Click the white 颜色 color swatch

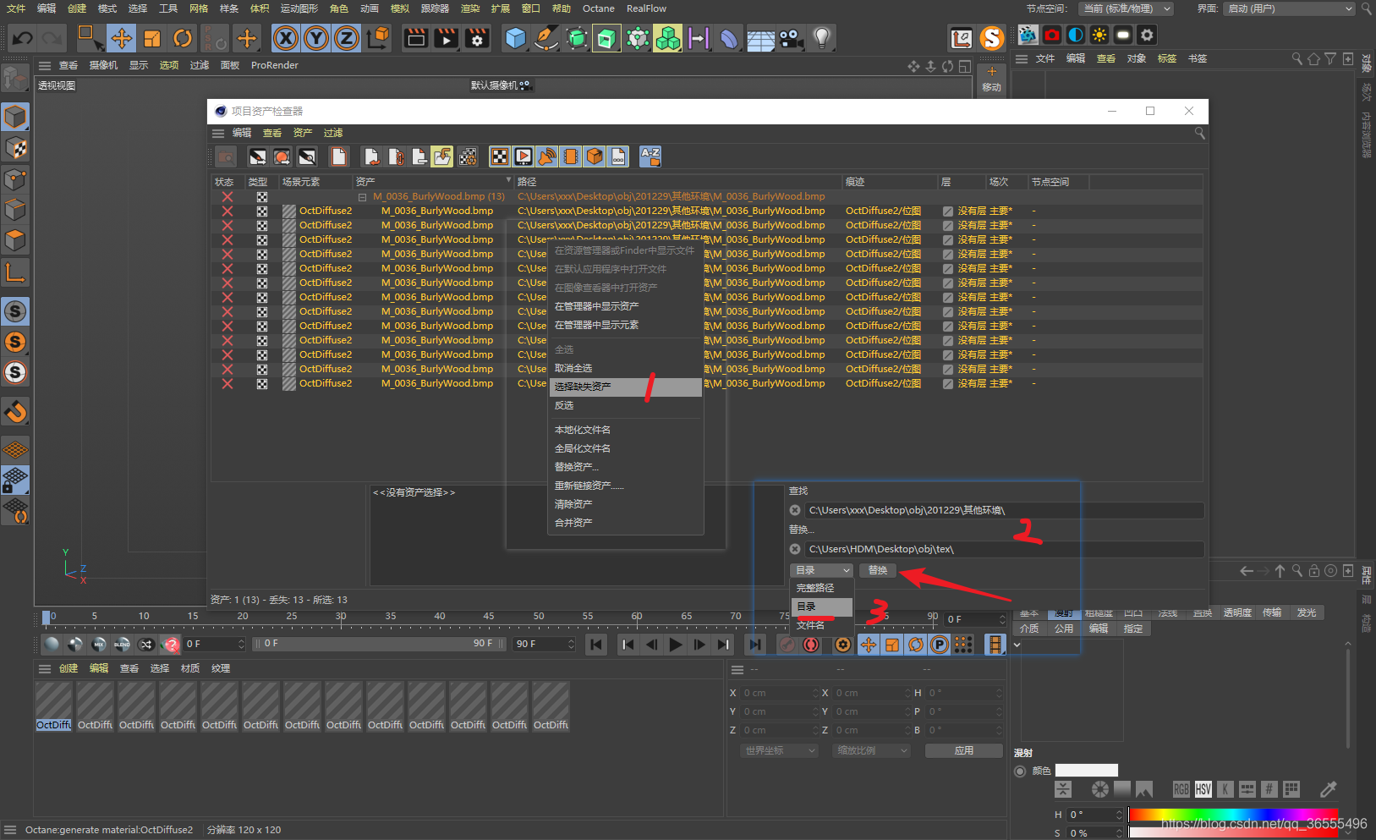(x=1087, y=771)
